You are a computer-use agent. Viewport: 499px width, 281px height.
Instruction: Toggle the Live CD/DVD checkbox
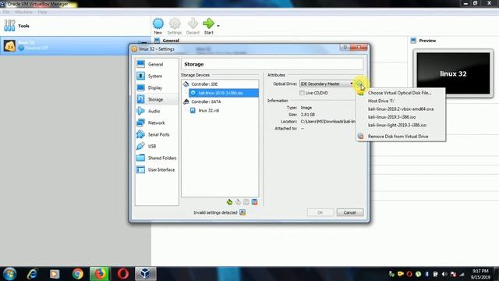[x=302, y=93]
